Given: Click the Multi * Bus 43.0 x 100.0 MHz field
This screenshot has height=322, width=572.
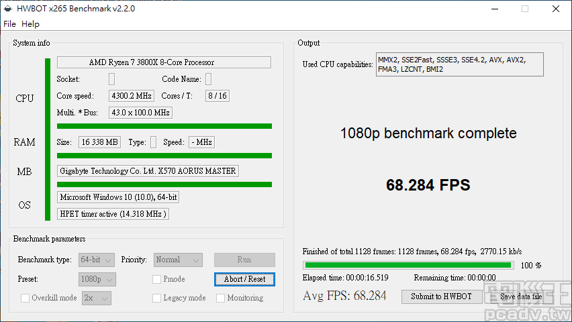Looking at the screenshot, I should coord(140,113).
